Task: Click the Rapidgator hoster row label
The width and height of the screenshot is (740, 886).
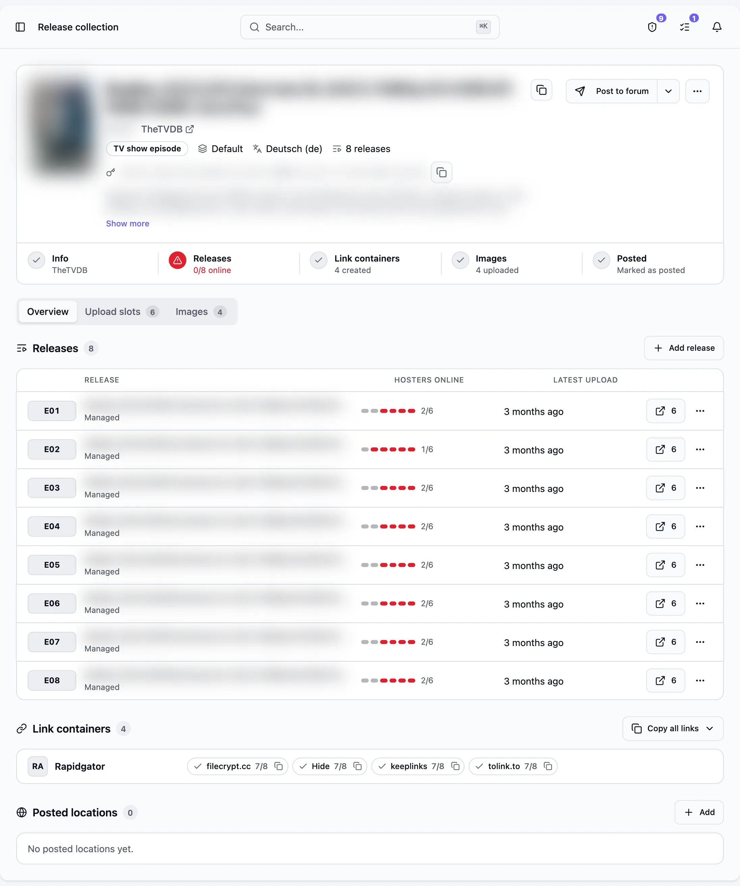Action: coord(80,766)
